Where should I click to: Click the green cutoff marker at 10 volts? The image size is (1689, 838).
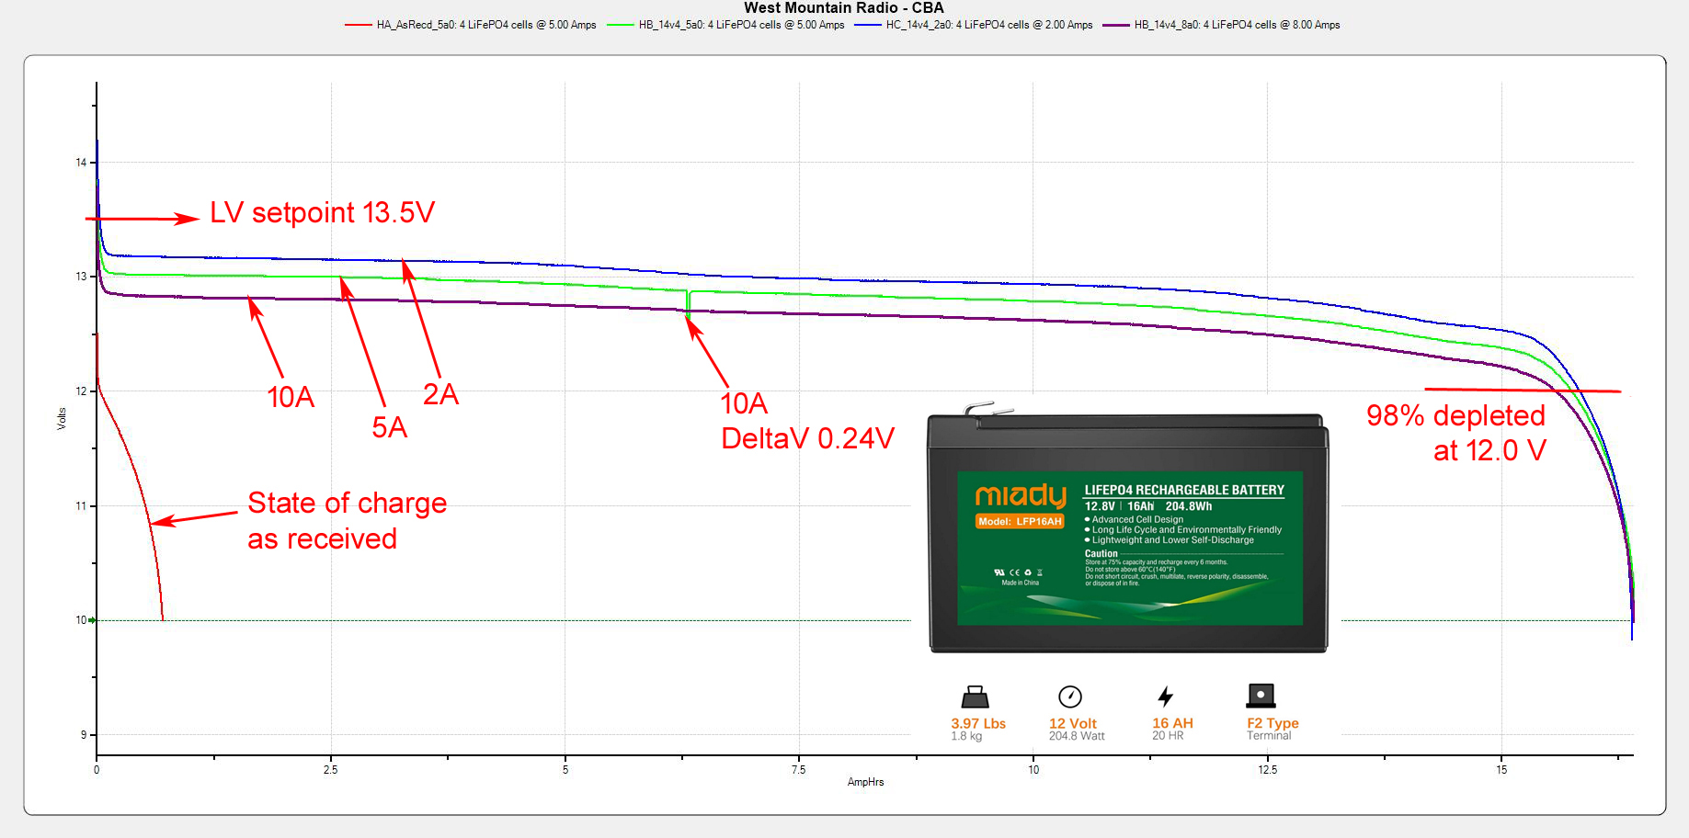click(x=92, y=620)
